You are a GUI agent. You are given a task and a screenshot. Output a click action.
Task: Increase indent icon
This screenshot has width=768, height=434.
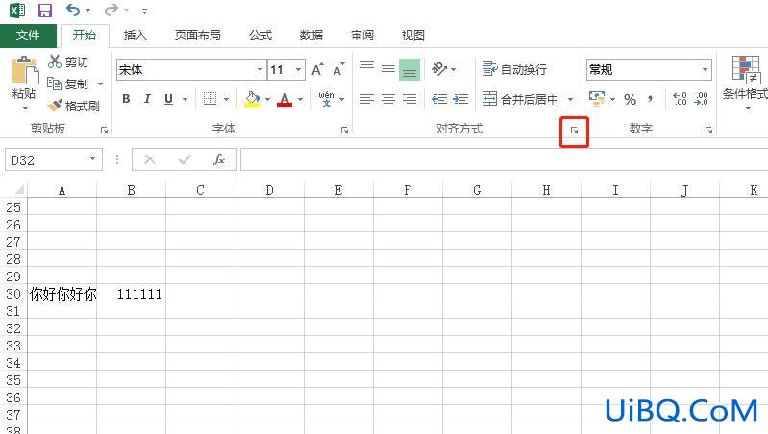(x=460, y=99)
